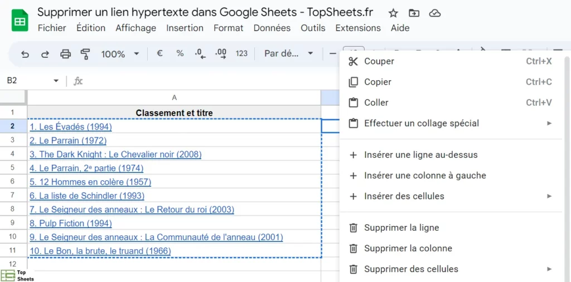The width and height of the screenshot is (571, 282).
Task: Open link '7. Le Seigneur des anneaux : Le Retour du roi (2003)'
Action: click(132, 210)
